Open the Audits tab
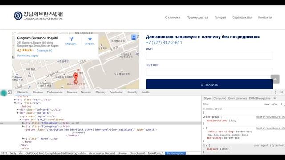 pos(146,92)
